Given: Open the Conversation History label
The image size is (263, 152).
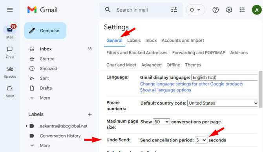Looking at the screenshot, I should [60, 136].
